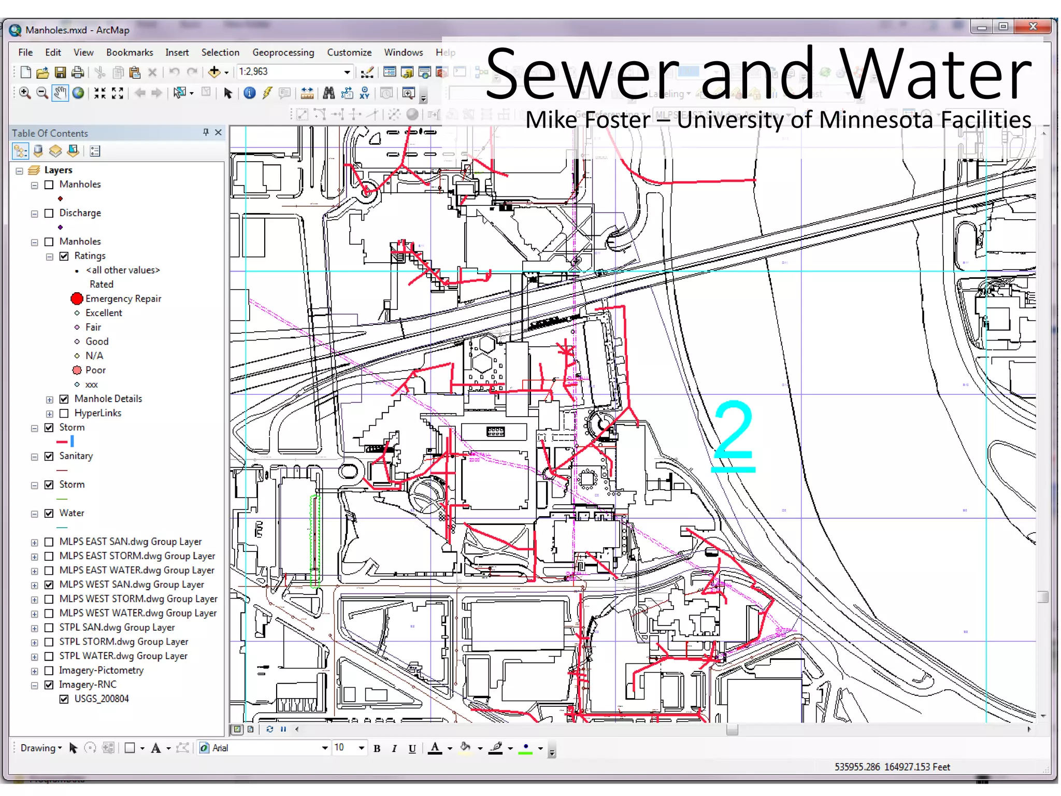Viewport: 1061px width, 796px height.
Task: Click the line color swatch
Action: click(496, 748)
